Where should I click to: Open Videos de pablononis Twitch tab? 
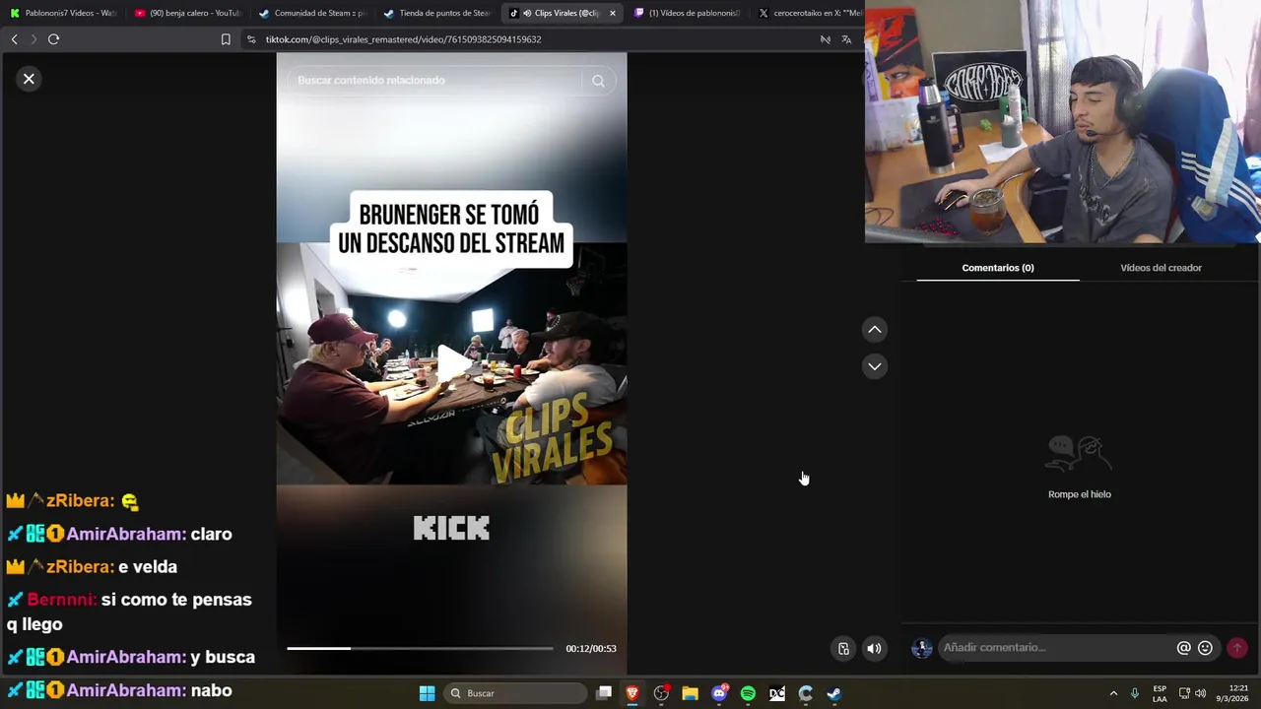point(688,13)
